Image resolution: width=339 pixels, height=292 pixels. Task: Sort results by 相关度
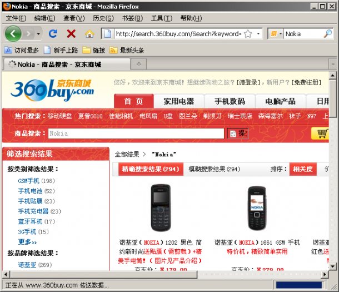[303, 169]
